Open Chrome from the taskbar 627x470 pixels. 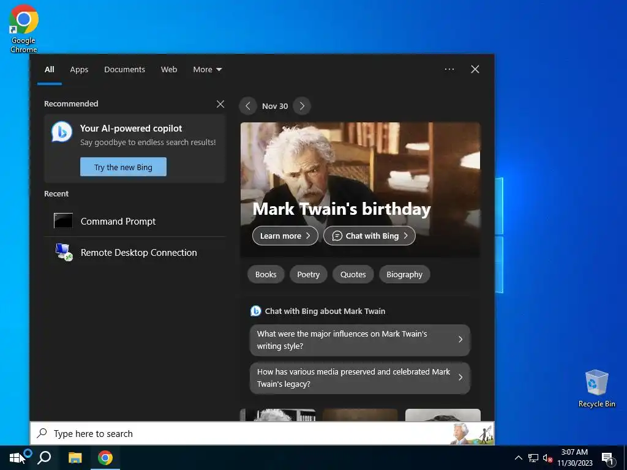coord(105,458)
